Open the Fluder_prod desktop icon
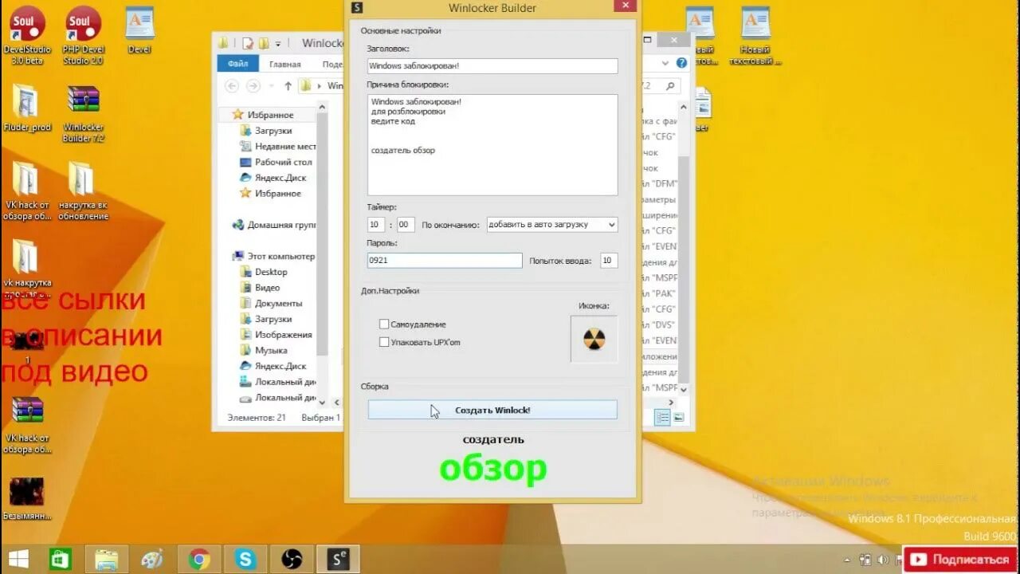Screen dimensions: 1020x574 (27, 108)
